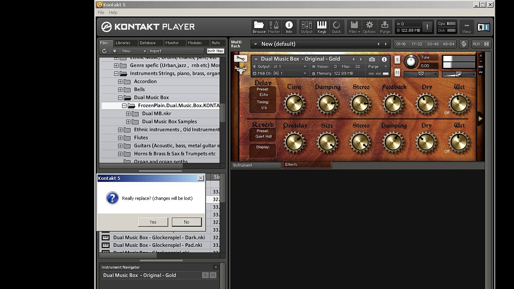Open the File menu
514x289 pixels.
tap(101, 12)
